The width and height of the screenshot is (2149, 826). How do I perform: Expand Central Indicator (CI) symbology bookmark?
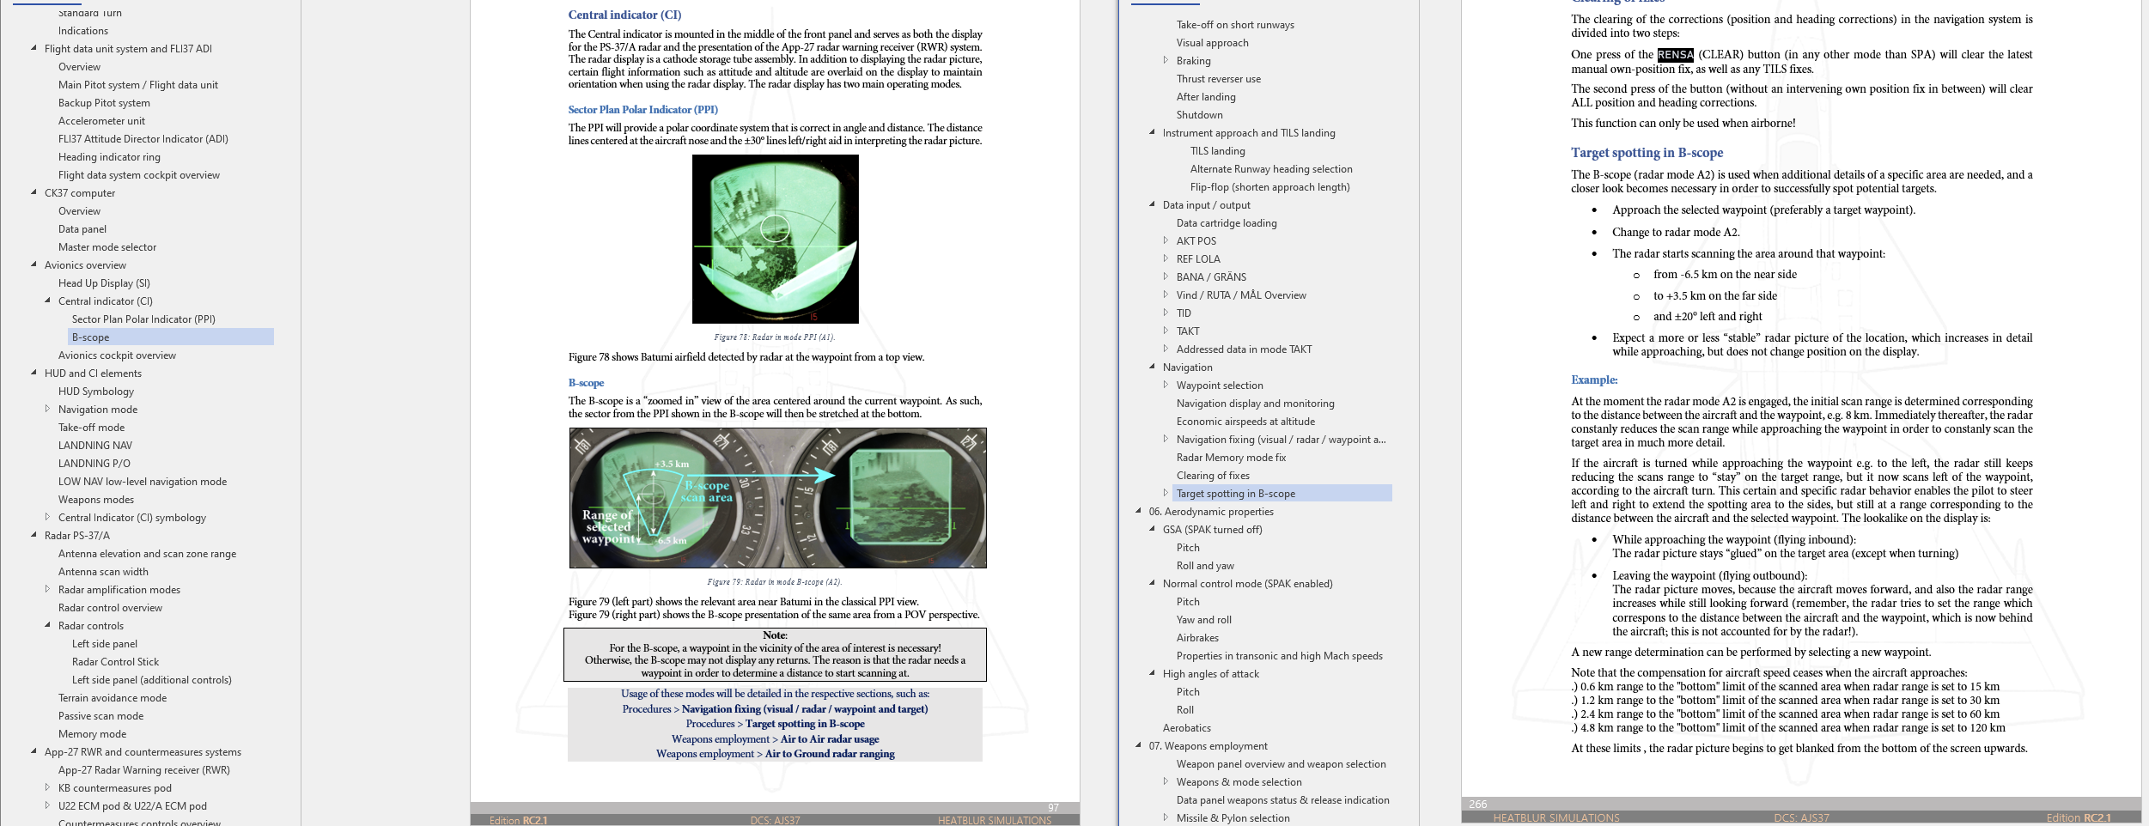click(47, 517)
